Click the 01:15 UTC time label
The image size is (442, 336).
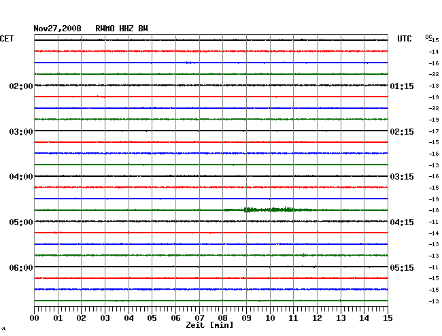tap(402, 86)
